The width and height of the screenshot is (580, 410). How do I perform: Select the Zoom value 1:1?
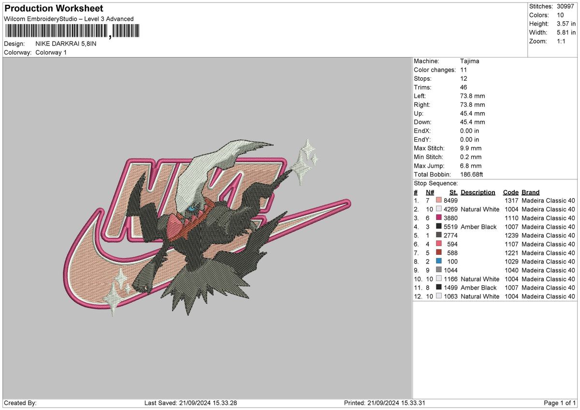click(x=562, y=41)
